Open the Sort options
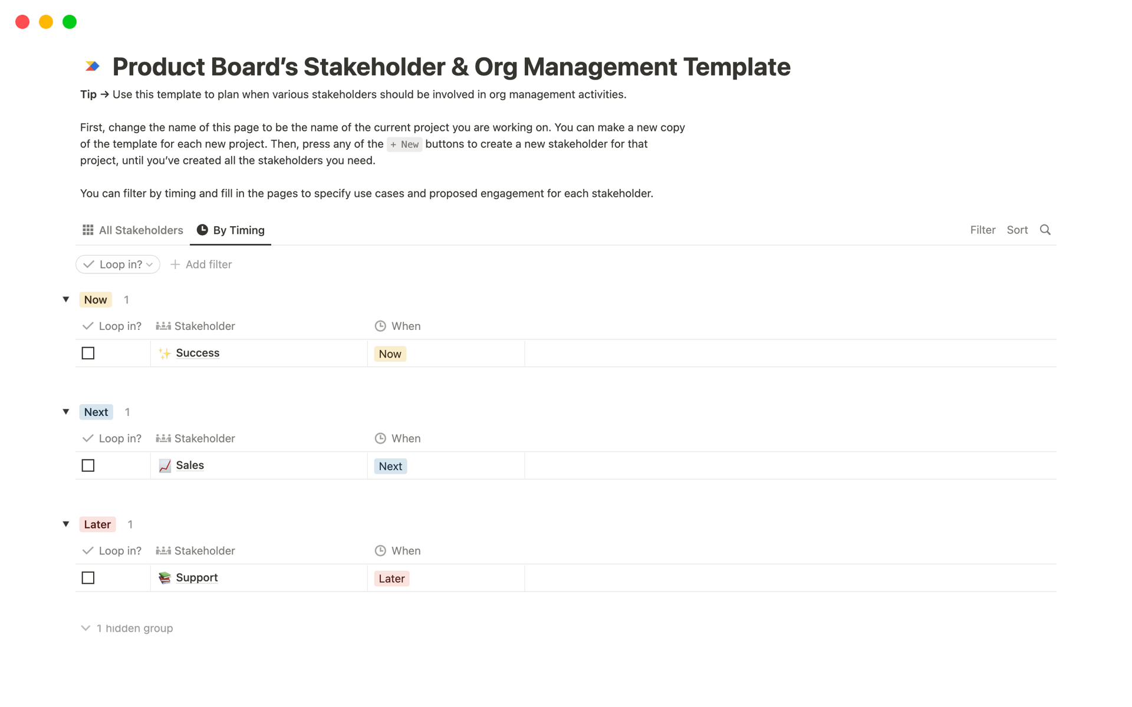The image size is (1132, 707). 1017,230
